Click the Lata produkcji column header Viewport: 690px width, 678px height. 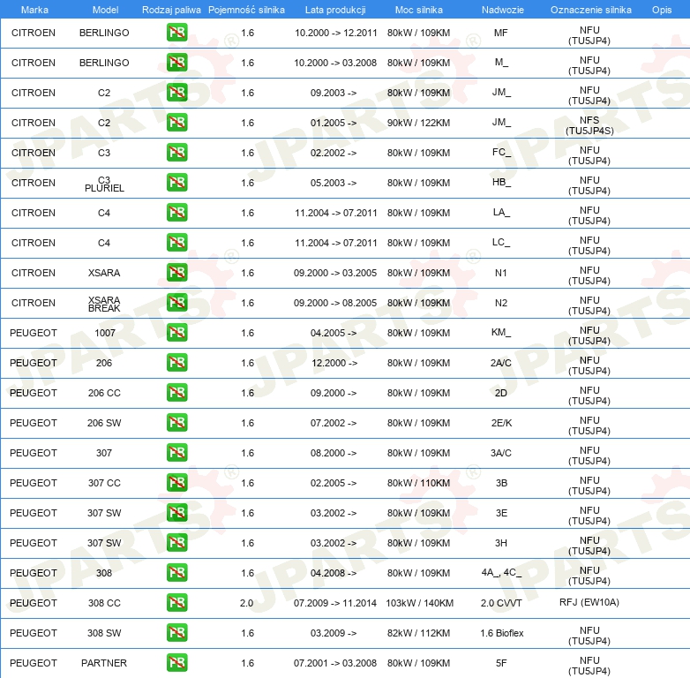[335, 10]
